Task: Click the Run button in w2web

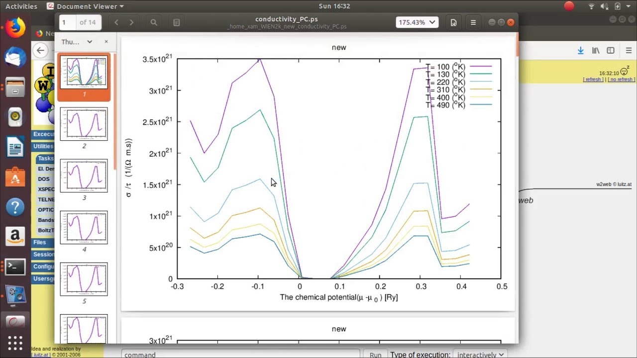Action: tap(375, 355)
